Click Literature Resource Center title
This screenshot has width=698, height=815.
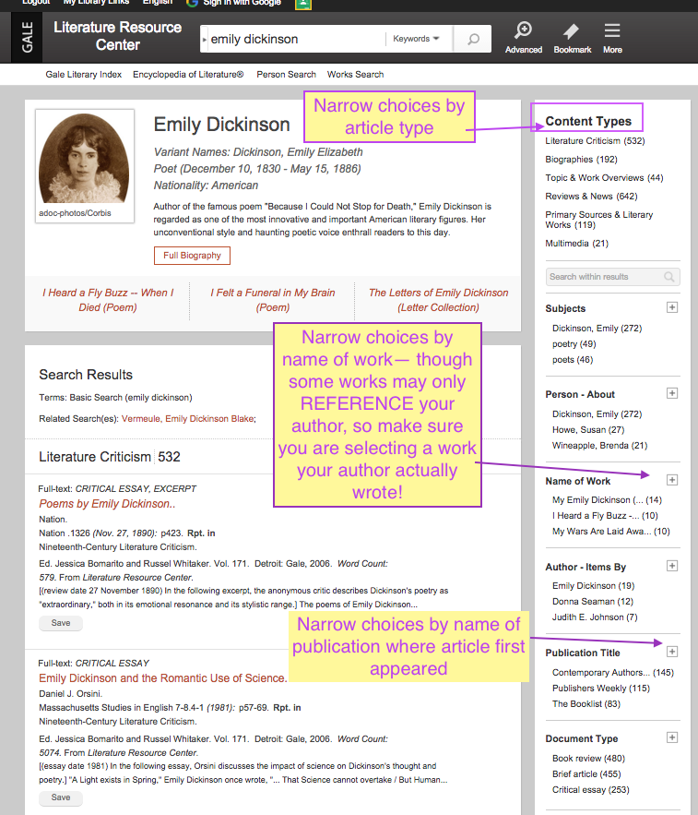pos(118,36)
